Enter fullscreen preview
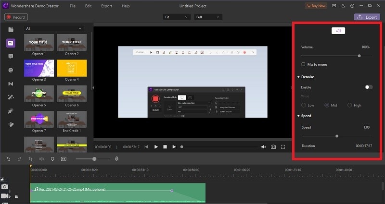Screen dimensions: 385x204 tap(283, 147)
